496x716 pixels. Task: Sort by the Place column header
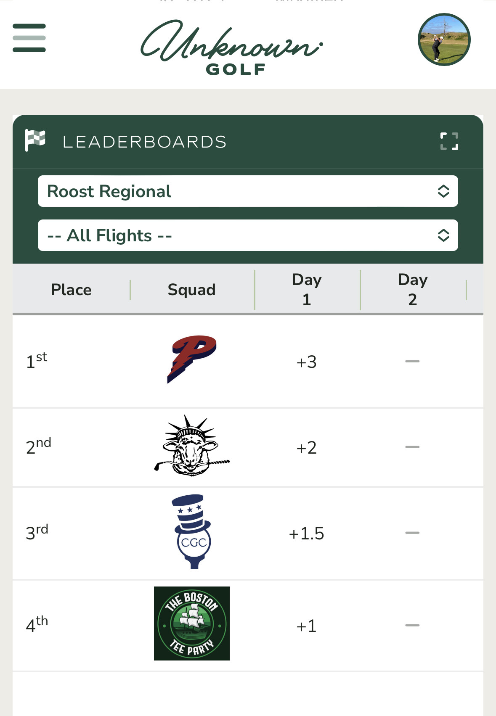[71, 290]
